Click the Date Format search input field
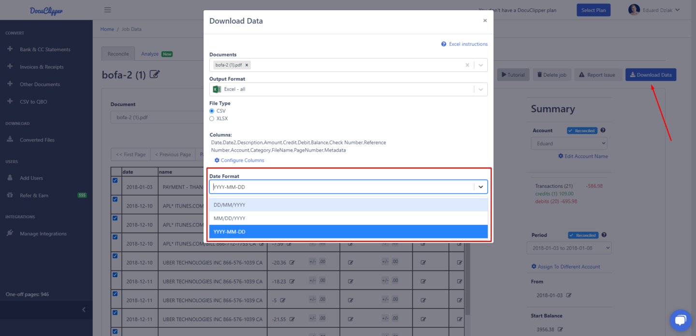The image size is (696, 336). point(341,187)
